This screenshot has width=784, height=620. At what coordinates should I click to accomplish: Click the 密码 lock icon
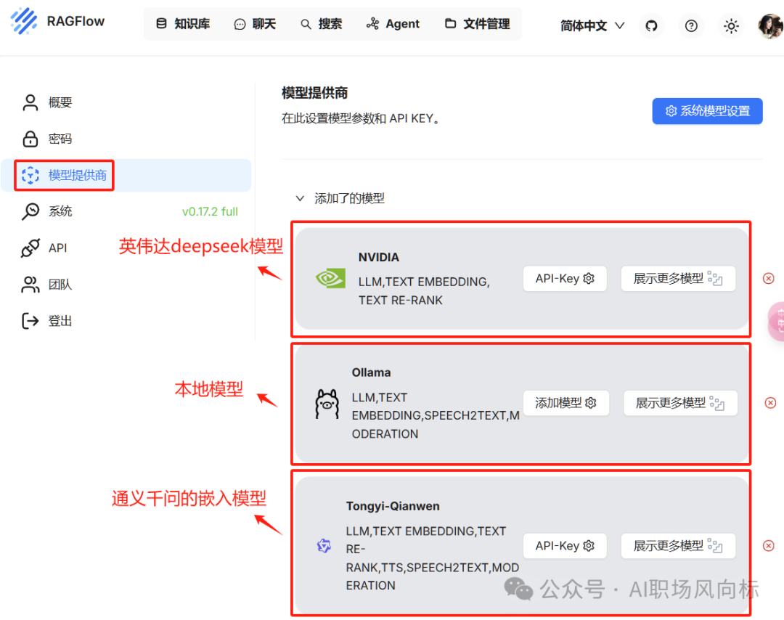point(30,139)
